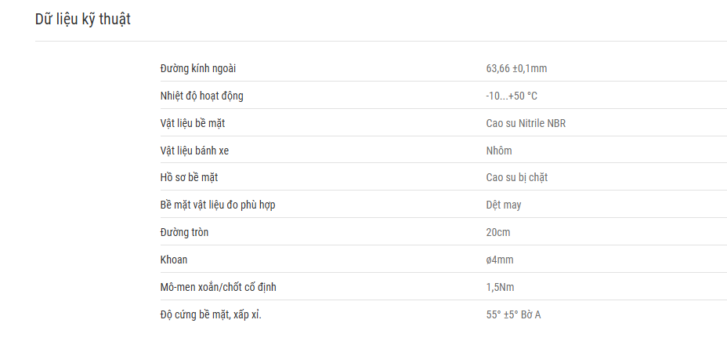Select the 'Vật liệu bề mặt' label
Screen dimensions: 727x345
[x=193, y=124]
